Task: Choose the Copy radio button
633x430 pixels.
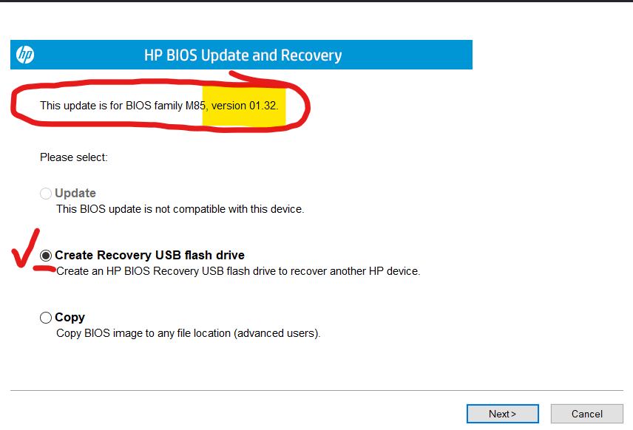Action: [x=46, y=318]
